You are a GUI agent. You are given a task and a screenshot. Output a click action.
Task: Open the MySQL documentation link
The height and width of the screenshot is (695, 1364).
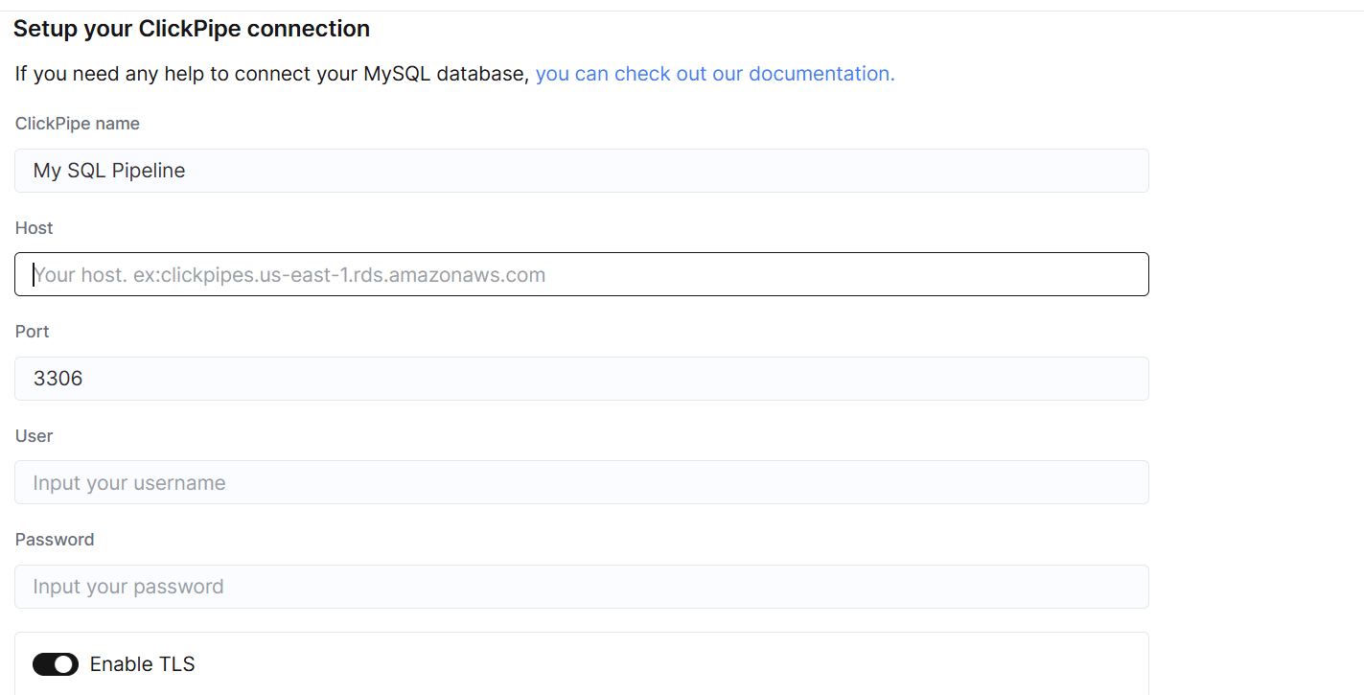coord(715,74)
